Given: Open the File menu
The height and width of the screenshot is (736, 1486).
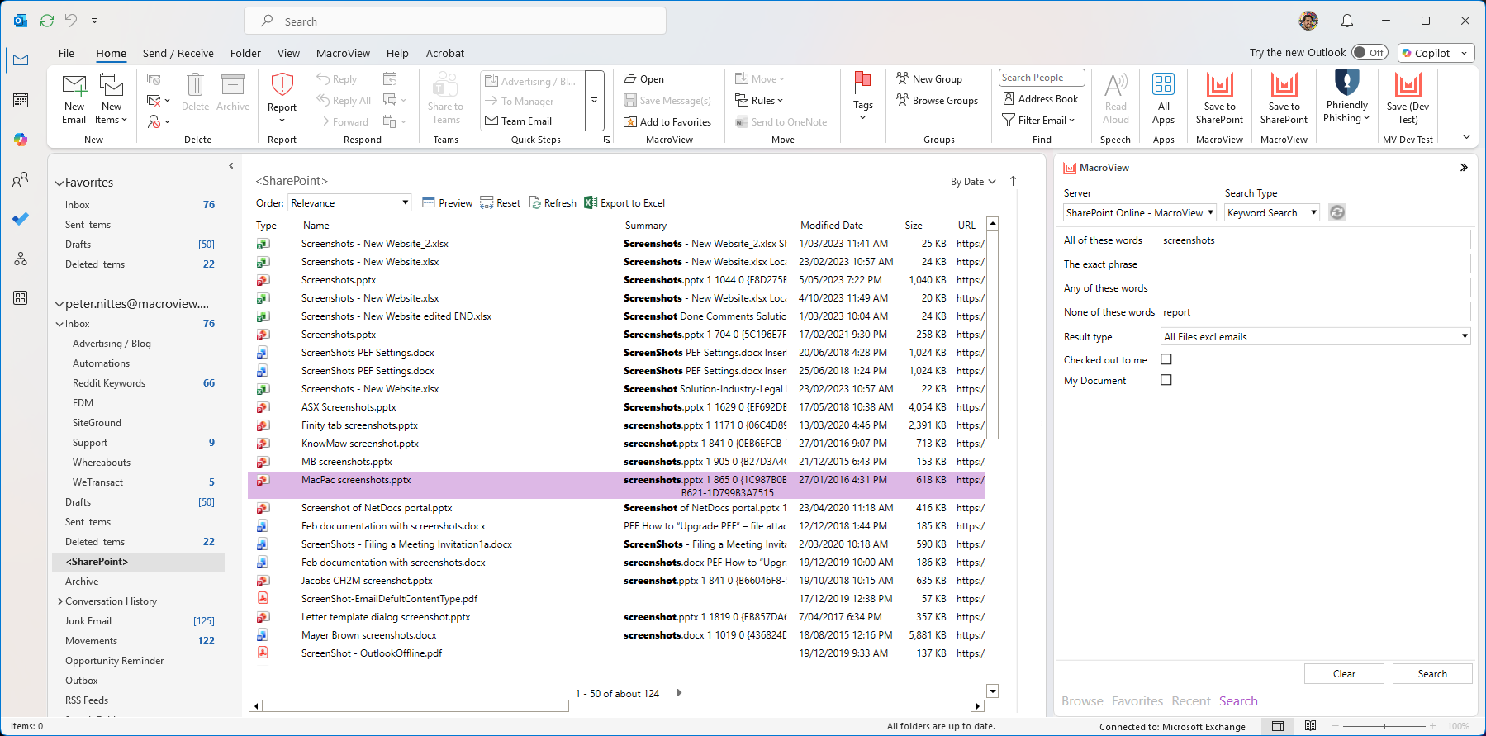Looking at the screenshot, I should [66, 53].
